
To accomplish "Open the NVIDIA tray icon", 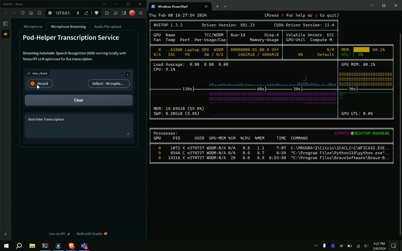I will tap(341, 246).
